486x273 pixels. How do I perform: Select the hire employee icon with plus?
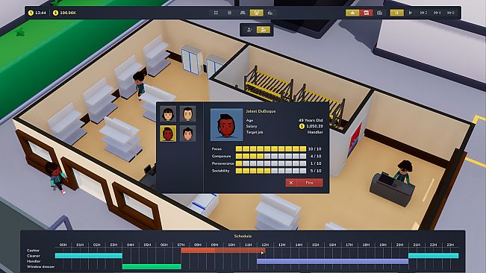coord(249,30)
